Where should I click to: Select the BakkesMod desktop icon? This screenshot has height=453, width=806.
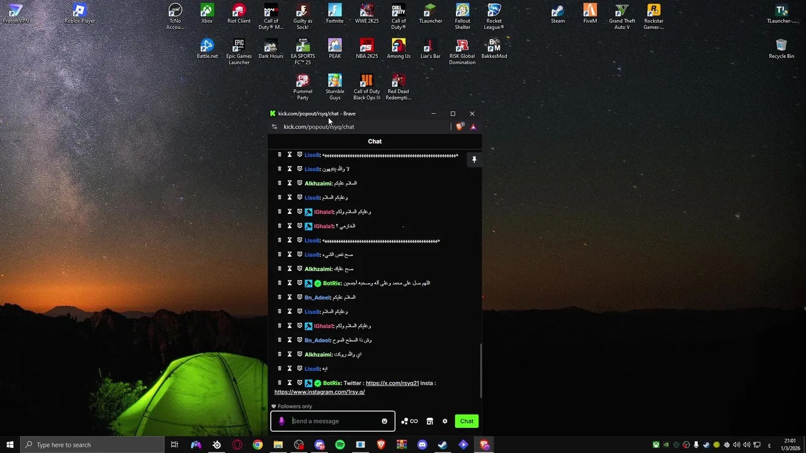coord(494,49)
